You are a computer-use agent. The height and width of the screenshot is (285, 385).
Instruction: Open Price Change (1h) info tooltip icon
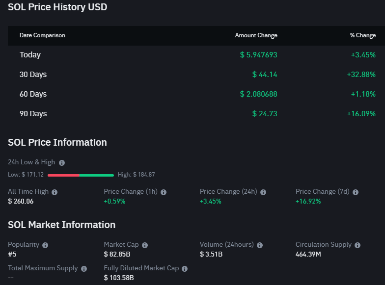pyautogui.click(x=164, y=192)
